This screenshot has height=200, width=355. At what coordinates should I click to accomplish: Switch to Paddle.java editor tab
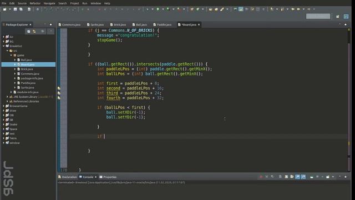(x=163, y=24)
